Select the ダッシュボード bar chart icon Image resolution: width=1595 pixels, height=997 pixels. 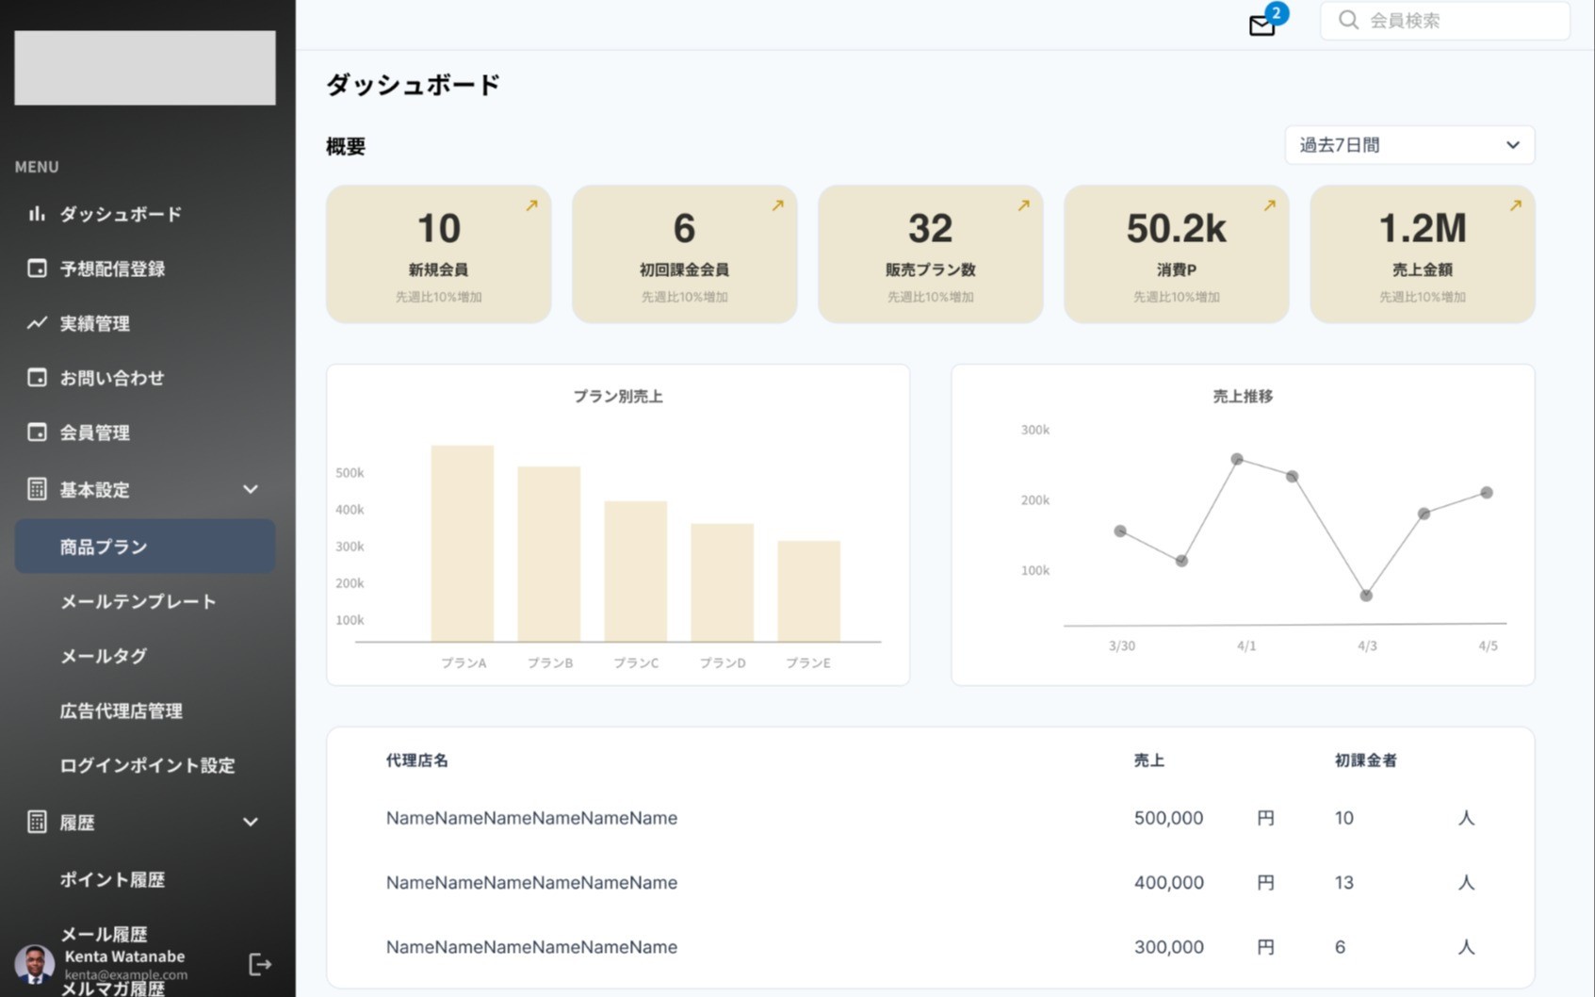(x=36, y=214)
